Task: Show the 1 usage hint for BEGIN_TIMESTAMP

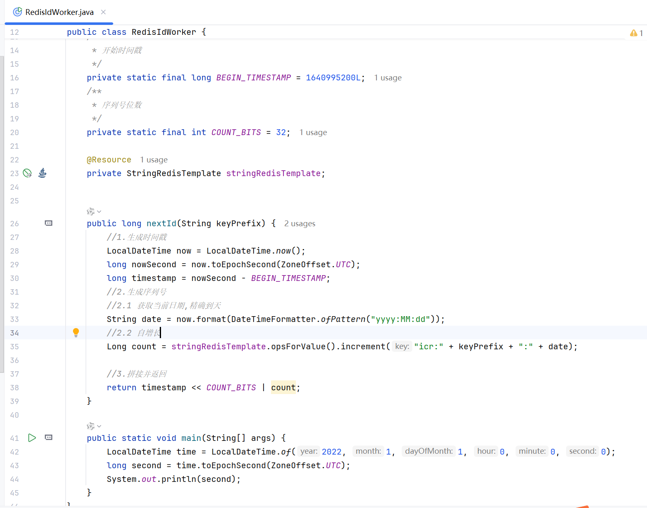Action: pos(388,78)
